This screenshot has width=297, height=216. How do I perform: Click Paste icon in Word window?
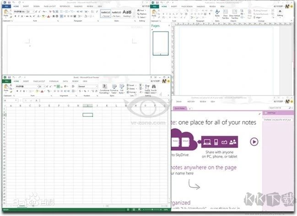[x=6, y=12]
